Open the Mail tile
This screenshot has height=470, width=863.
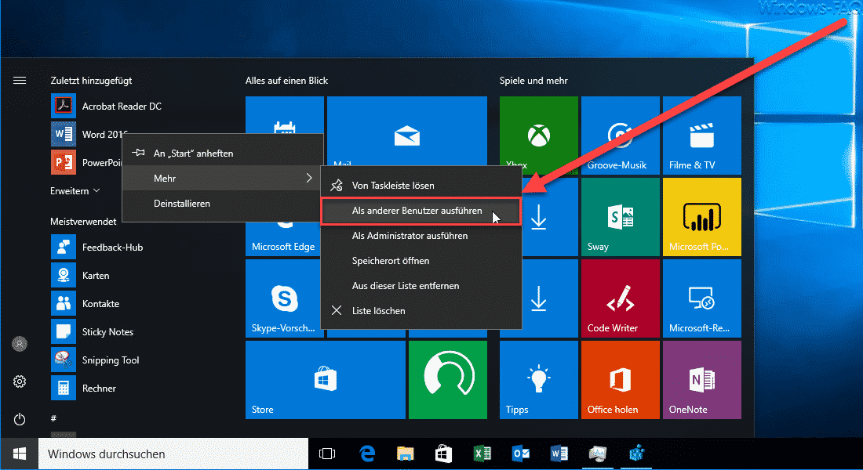pos(406,131)
